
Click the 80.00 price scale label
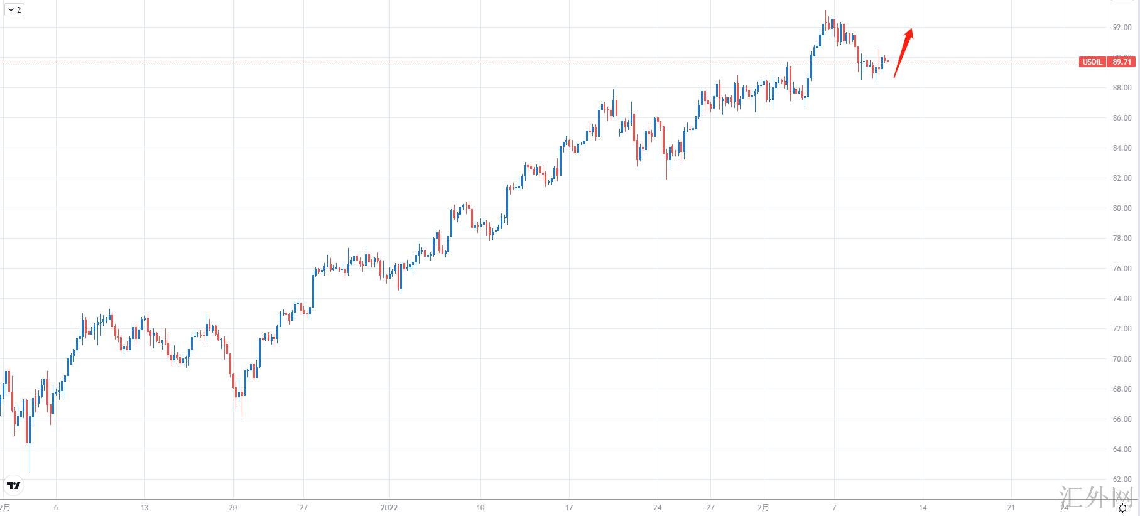click(1122, 208)
